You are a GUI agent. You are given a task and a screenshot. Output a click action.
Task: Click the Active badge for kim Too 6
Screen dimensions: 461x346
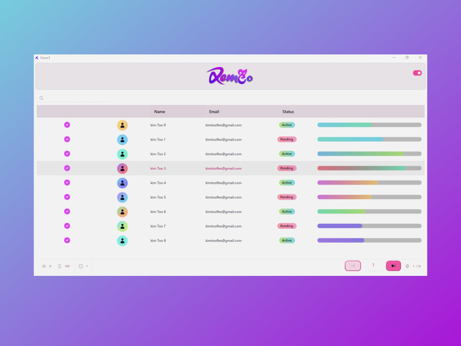[287, 212]
